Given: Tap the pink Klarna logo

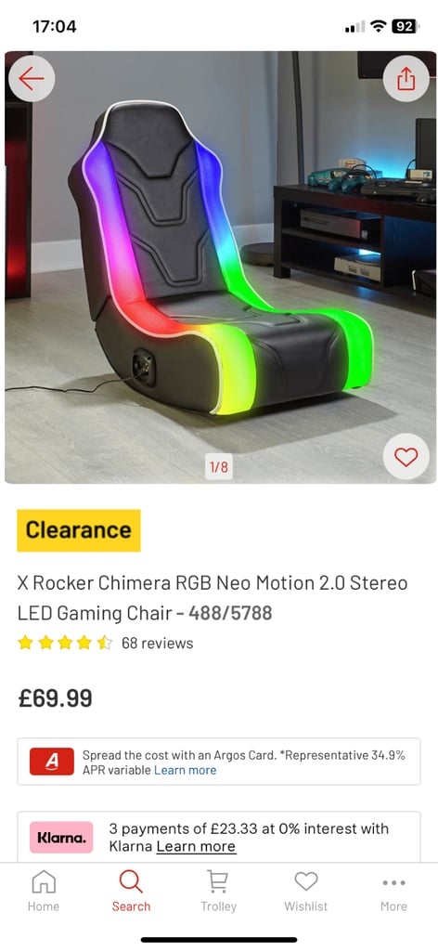Looking at the screenshot, I should tap(61, 838).
